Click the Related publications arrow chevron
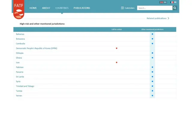Screen dimensions: 192x120 pyautogui.click(x=169, y=18)
